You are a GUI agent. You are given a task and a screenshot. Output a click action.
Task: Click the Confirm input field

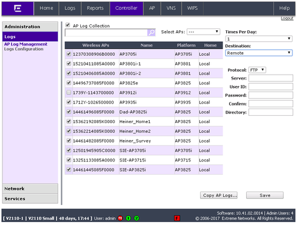click(271, 104)
